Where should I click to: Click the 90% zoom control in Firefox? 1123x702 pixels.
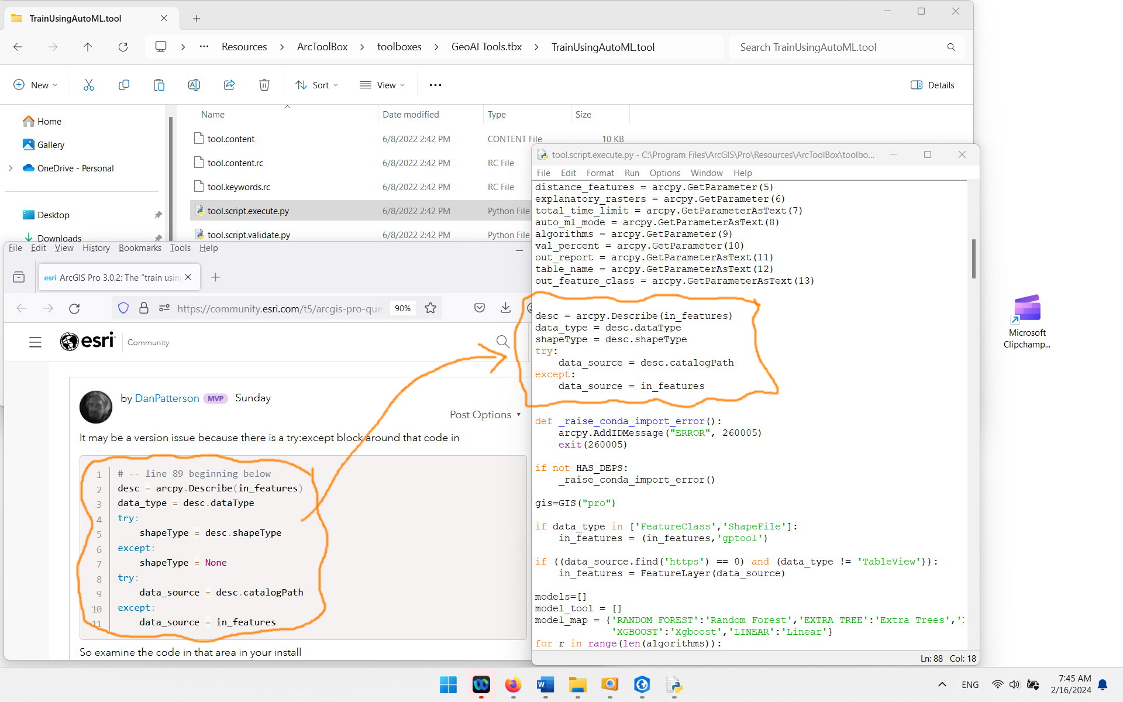402,308
